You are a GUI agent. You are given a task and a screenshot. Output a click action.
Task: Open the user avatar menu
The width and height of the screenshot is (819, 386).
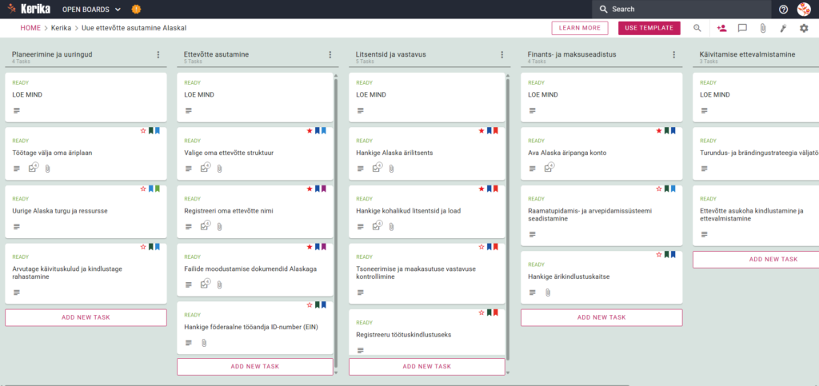pyautogui.click(x=804, y=10)
